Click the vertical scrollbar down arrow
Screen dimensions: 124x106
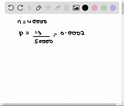point(123,102)
